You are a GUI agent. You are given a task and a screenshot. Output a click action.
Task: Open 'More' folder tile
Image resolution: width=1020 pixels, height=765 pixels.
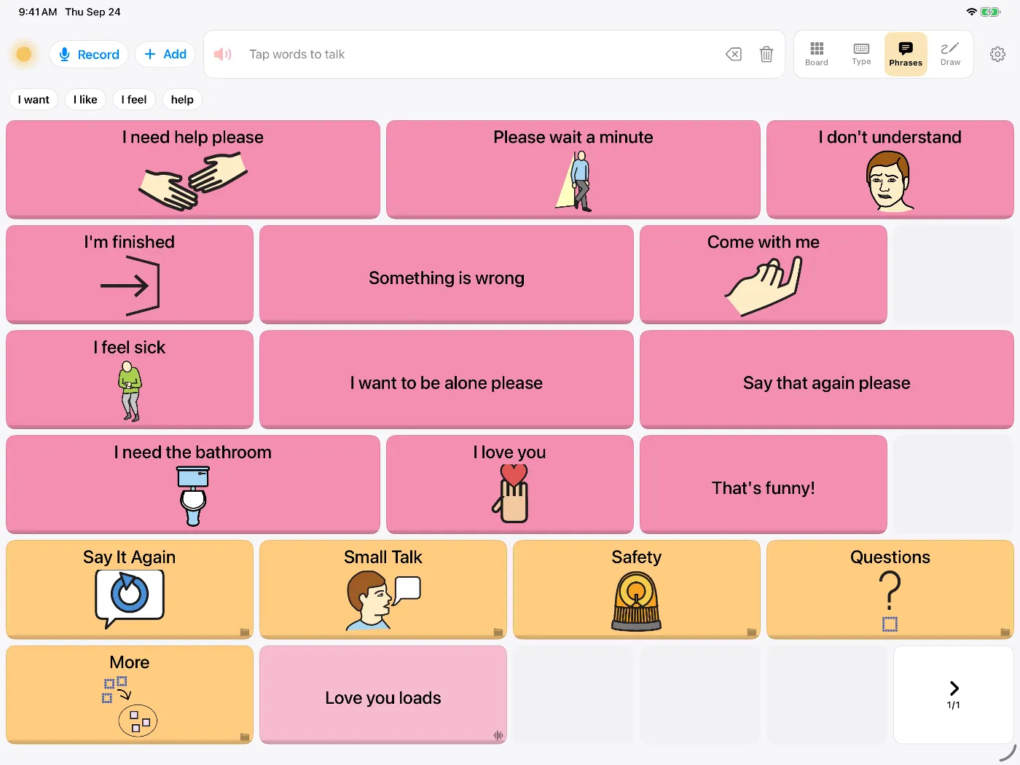tap(130, 694)
